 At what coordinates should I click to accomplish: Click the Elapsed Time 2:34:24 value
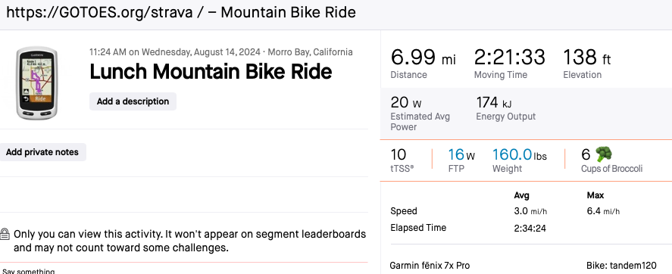[530, 228]
